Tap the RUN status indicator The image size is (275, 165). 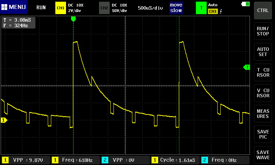(41, 8)
